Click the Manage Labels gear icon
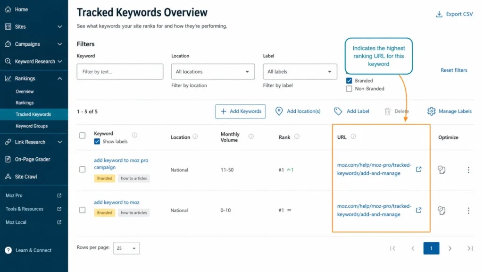The width and height of the screenshot is (483, 272). click(431, 111)
